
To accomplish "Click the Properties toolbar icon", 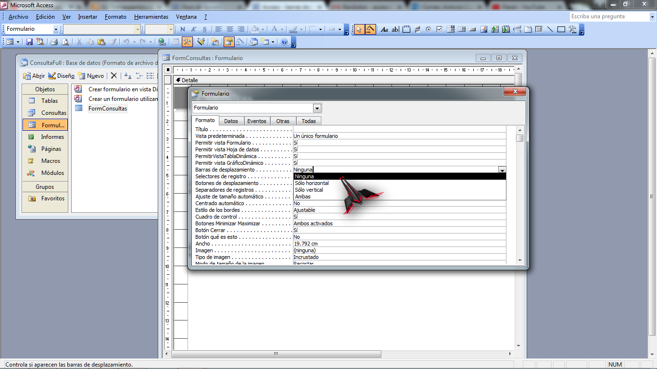I will tap(229, 42).
